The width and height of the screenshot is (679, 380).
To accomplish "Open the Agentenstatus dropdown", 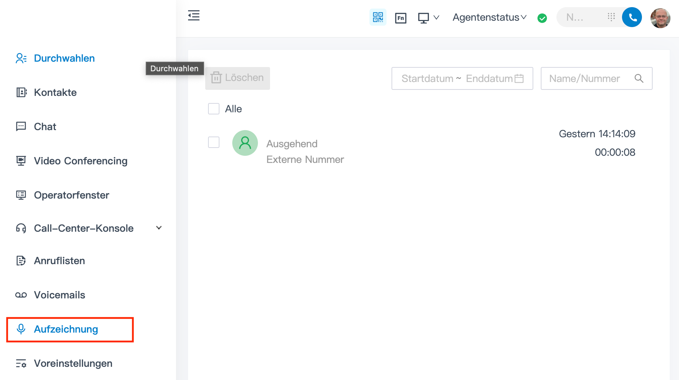I will [489, 17].
